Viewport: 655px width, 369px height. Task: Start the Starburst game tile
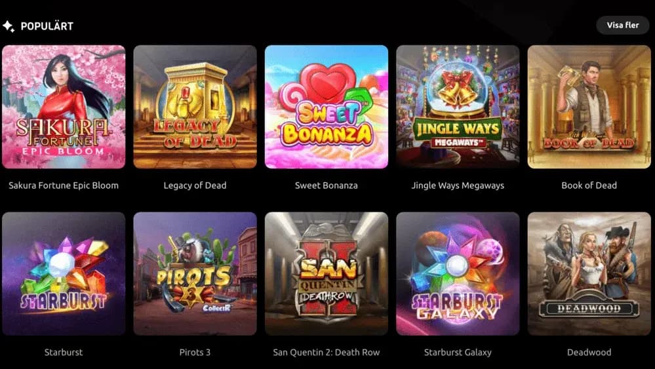pyautogui.click(x=64, y=274)
